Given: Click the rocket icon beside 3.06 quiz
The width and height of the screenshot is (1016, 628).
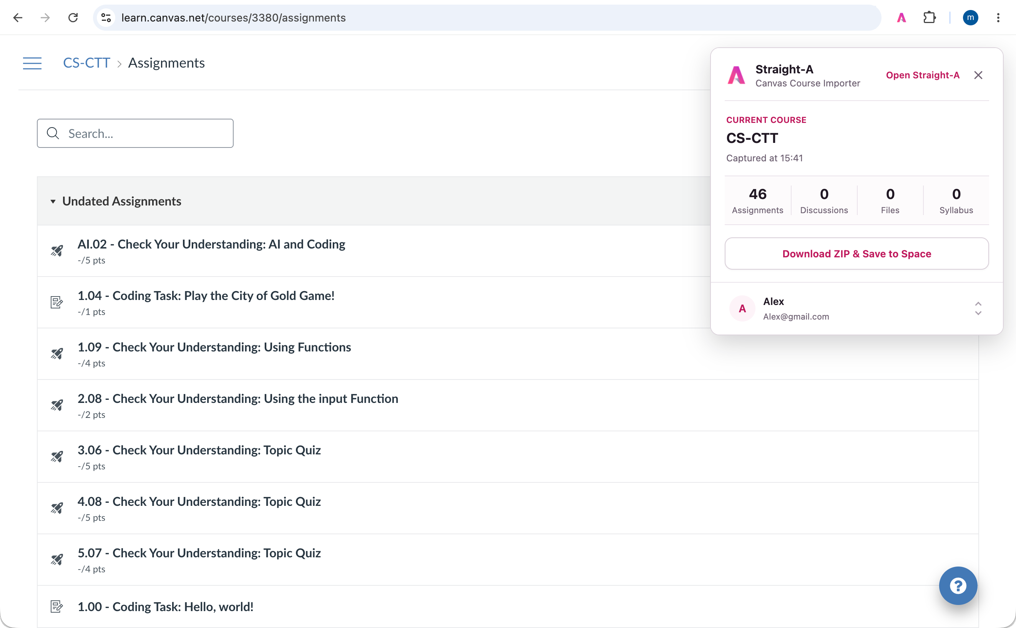Looking at the screenshot, I should pos(56,457).
